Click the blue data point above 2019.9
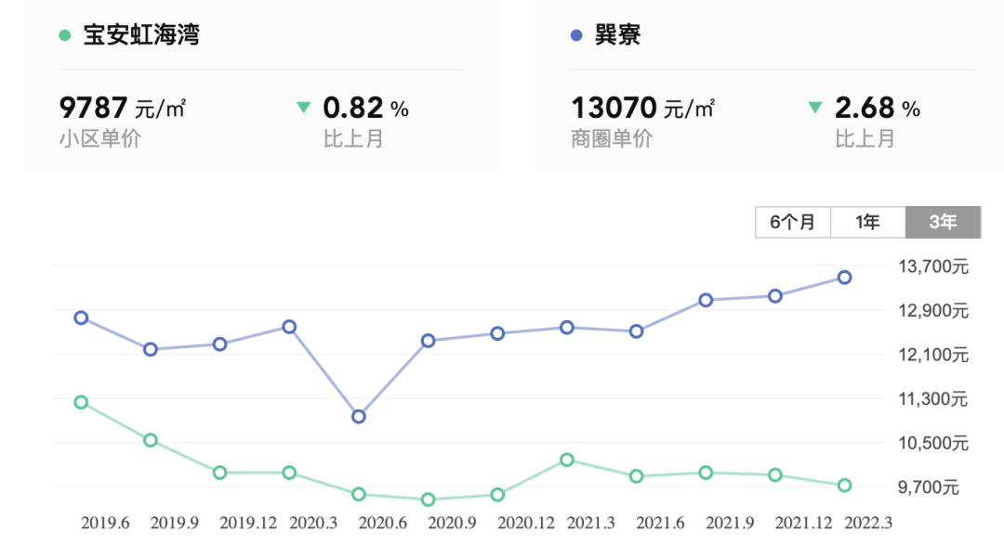 pyautogui.click(x=151, y=350)
